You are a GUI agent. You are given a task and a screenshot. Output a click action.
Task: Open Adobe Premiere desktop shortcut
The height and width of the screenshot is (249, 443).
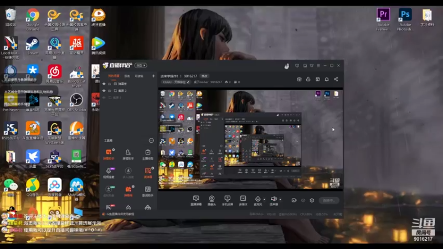click(383, 19)
